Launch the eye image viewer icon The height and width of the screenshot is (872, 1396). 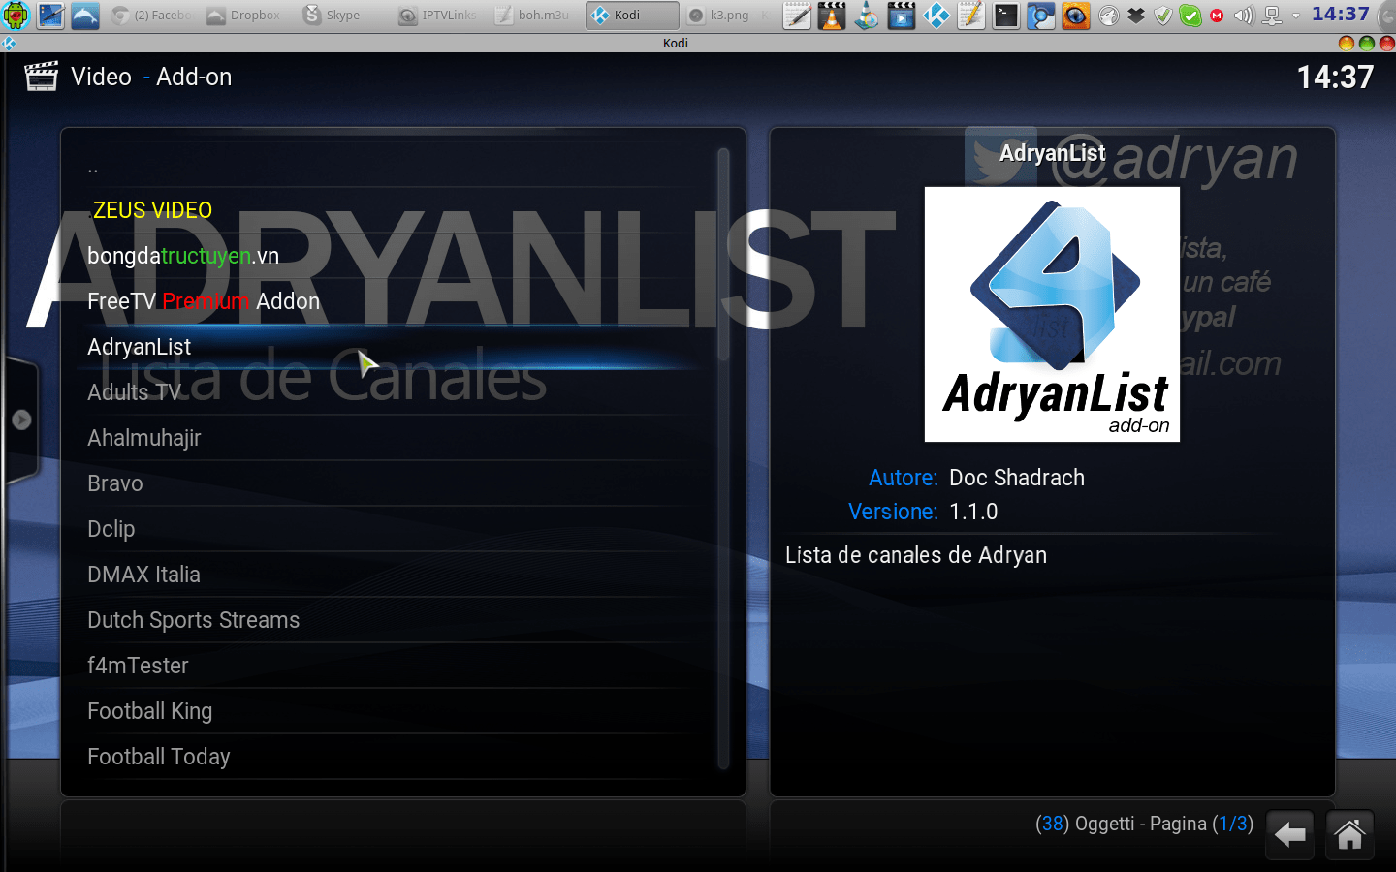(1076, 16)
